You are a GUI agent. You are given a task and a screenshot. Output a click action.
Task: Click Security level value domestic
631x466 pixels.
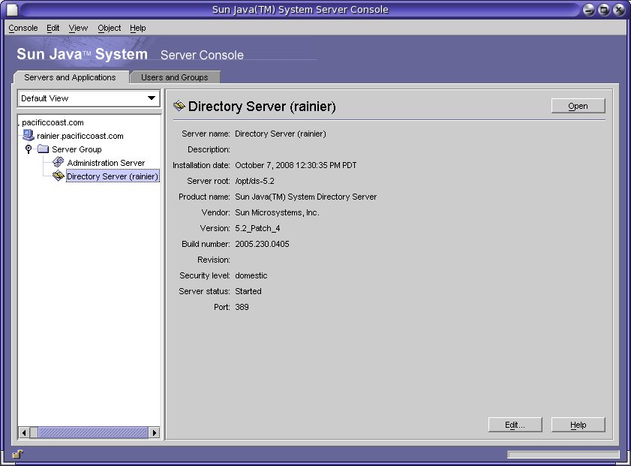pyautogui.click(x=251, y=275)
